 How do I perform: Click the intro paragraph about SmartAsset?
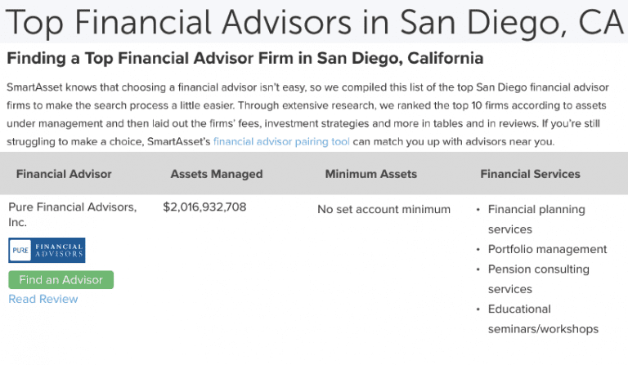tap(307, 114)
